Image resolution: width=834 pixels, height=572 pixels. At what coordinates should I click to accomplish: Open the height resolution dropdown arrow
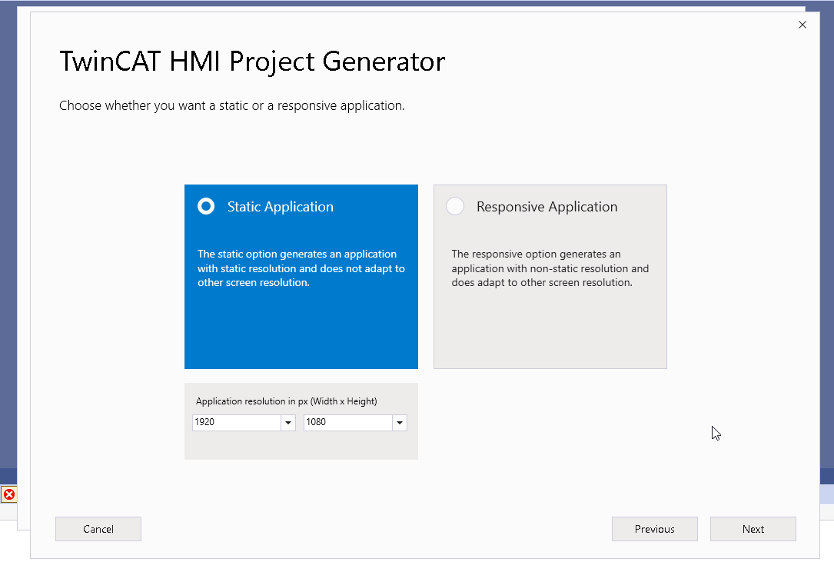click(400, 423)
